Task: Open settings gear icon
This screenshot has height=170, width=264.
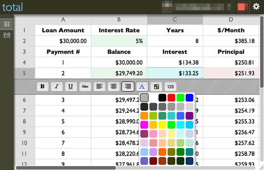Action: (x=256, y=7)
